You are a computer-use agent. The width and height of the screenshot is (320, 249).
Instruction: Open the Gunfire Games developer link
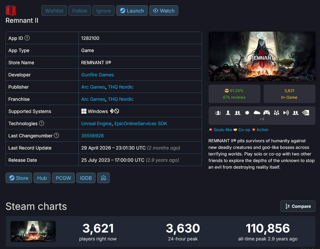98,75
